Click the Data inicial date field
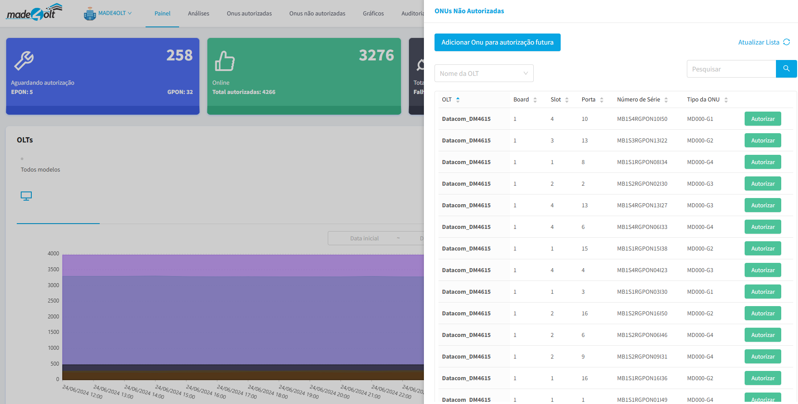The height and width of the screenshot is (404, 798). (x=364, y=238)
